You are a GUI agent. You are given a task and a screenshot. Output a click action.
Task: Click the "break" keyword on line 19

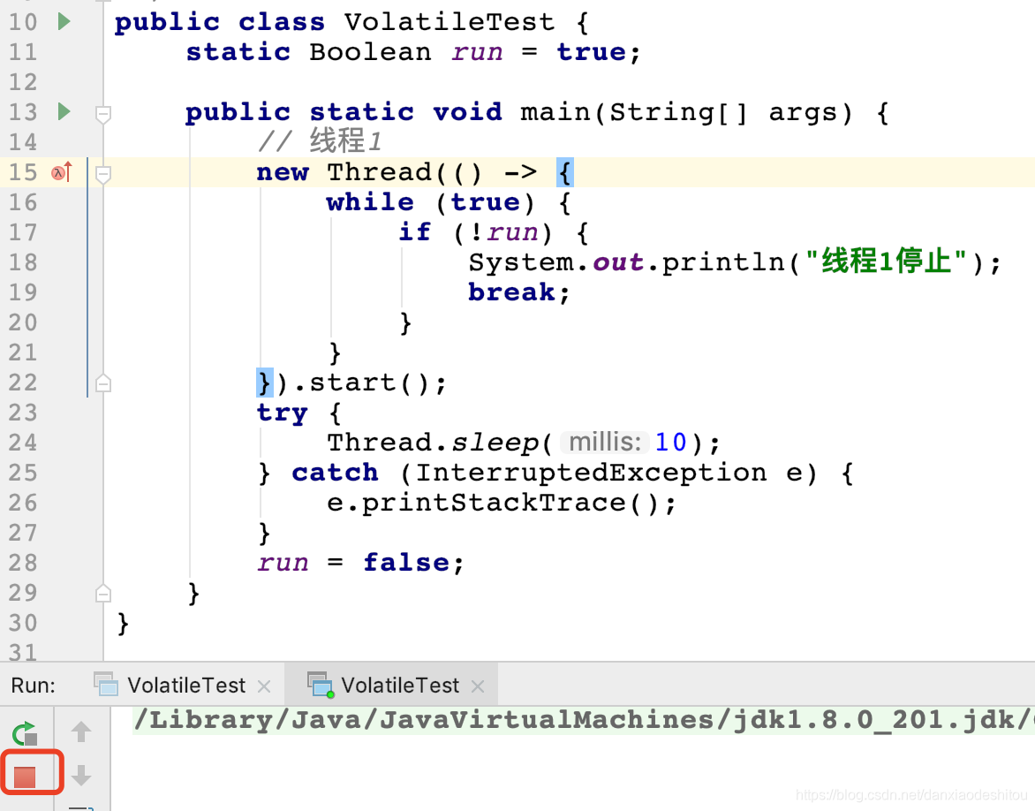[511, 292]
